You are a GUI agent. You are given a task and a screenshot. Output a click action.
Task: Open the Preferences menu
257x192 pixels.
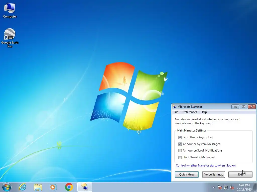click(189, 112)
